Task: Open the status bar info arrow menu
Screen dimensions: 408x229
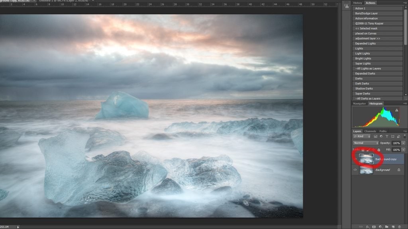Action: pos(18,227)
